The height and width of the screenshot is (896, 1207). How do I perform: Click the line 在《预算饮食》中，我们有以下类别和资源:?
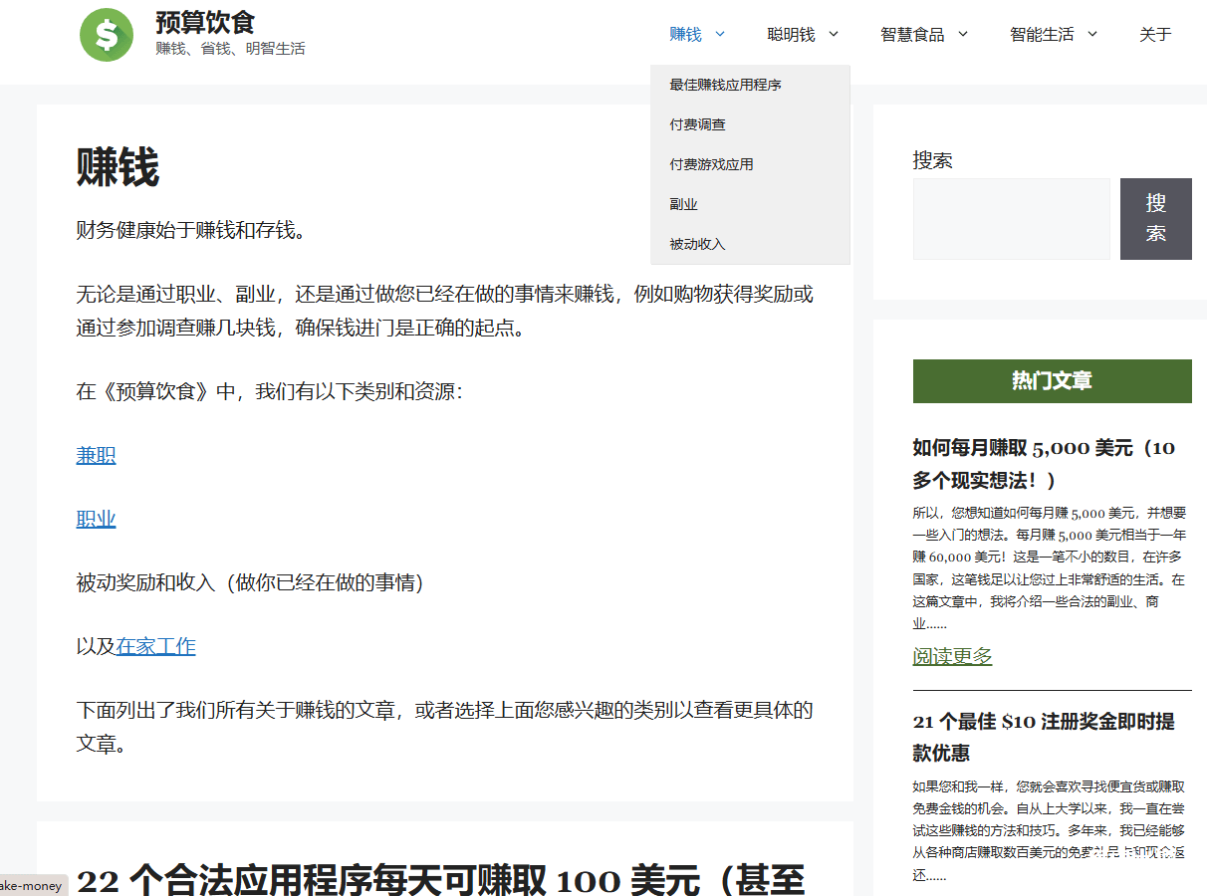(x=270, y=392)
